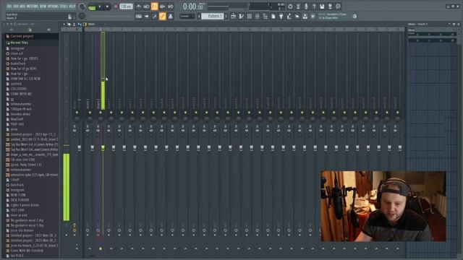This screenshot has height=260, width=463.
Task: Mute the Insert 5 mixer track
Action: tap(132, 113)
